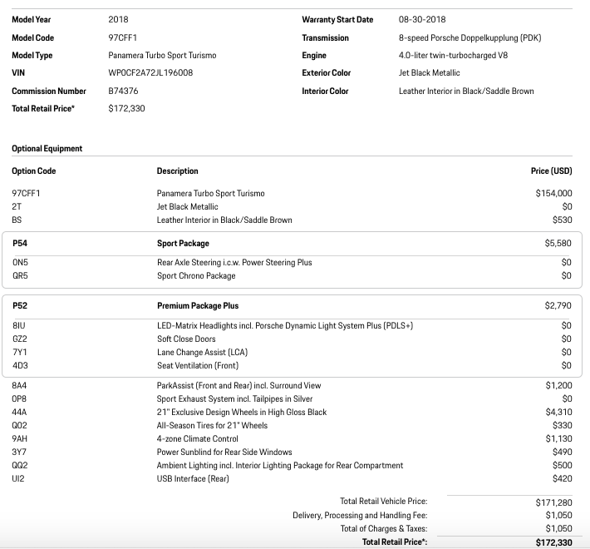Select the Sport Chrono Package line
Image resolution: width=590 pixels, height=549 pixels.
[x=196, y=276]
